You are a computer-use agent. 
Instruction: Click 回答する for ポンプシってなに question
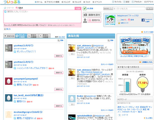[59, 56]
